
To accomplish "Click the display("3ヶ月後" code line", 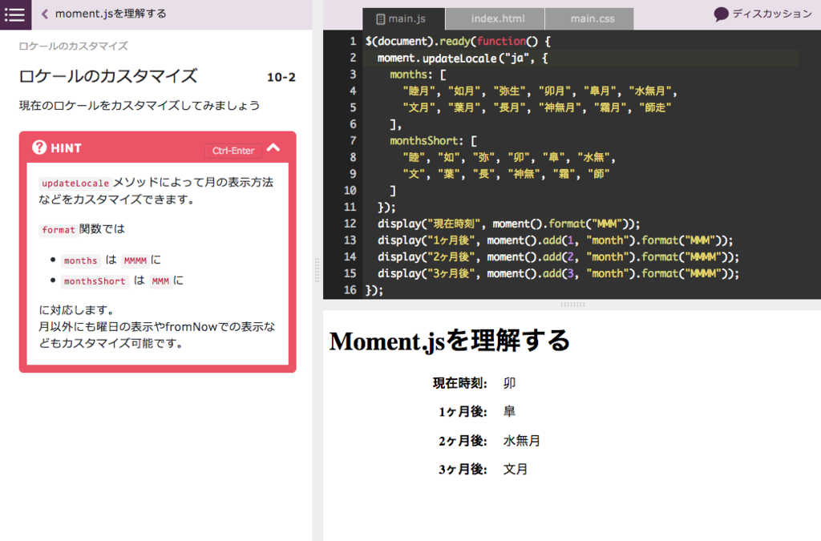I will 558,273.
